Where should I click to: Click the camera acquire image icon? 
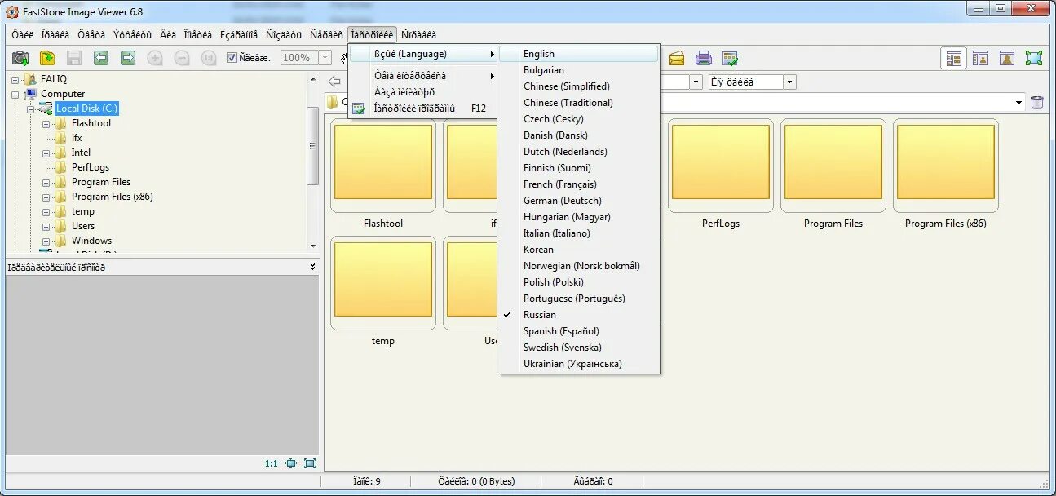pos(20,58)
